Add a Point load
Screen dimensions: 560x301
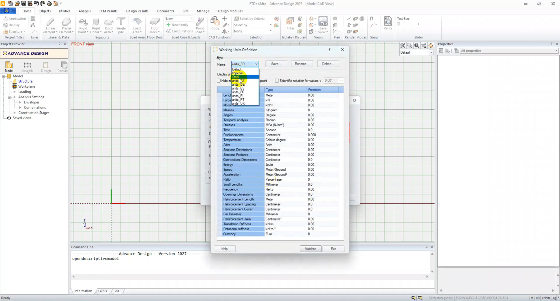[200, 25]
